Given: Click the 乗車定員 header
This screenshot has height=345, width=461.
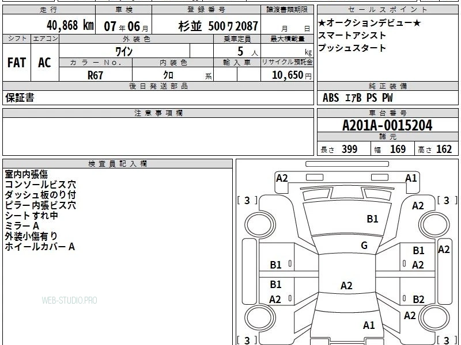Looking at the screenshot, I should 237,39.
